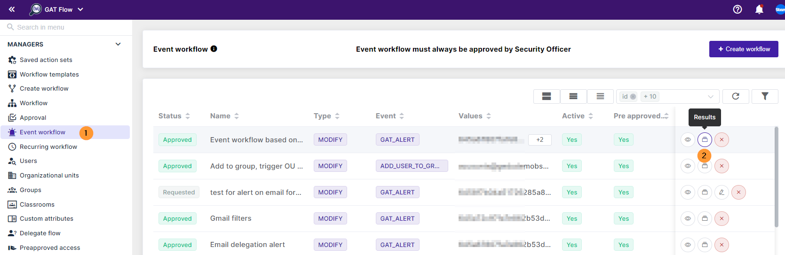Click the Requested status badge
785x255 pixels.
[x=179, y=192]
